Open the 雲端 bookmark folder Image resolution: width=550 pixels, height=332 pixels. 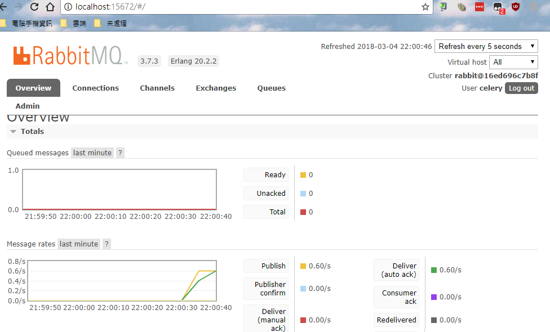point(73,24)
